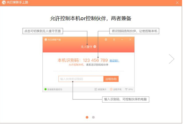Click the small logo beside 向日葵客户端

(x=46, y=40)
